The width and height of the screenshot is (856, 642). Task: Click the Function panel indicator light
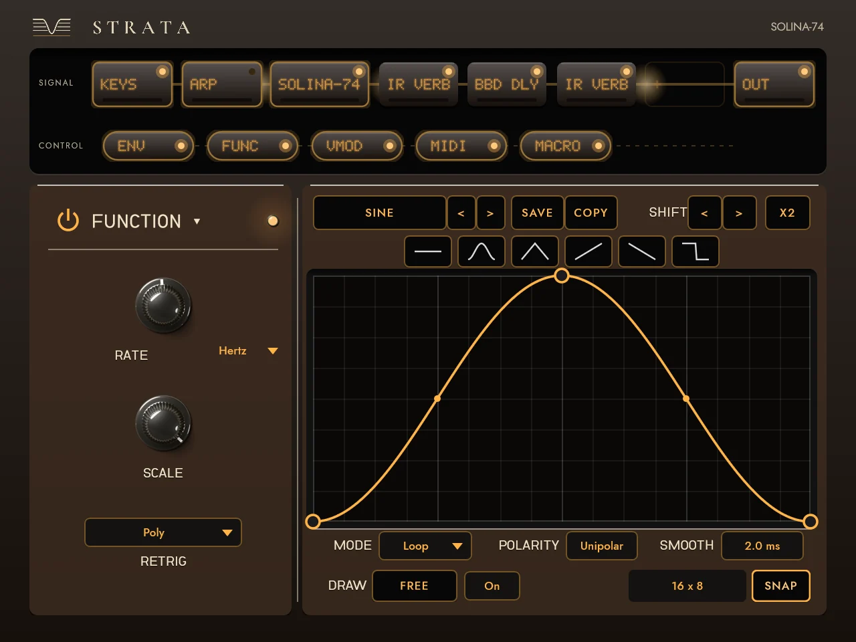273,221
